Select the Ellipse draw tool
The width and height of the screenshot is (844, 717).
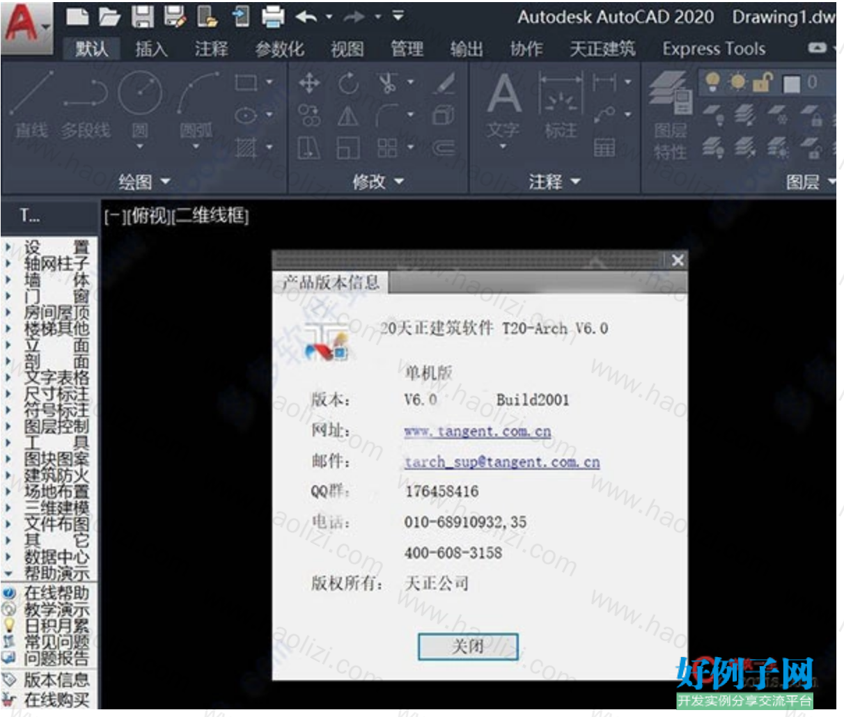[x=246, y=115]
